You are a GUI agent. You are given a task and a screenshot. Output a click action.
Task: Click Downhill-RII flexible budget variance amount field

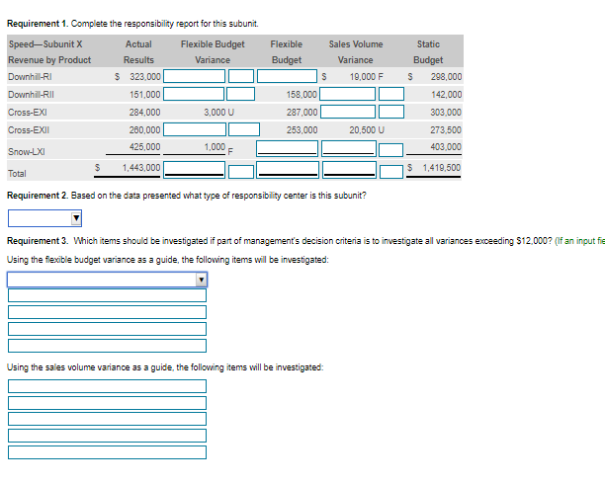tap(194, 94)
